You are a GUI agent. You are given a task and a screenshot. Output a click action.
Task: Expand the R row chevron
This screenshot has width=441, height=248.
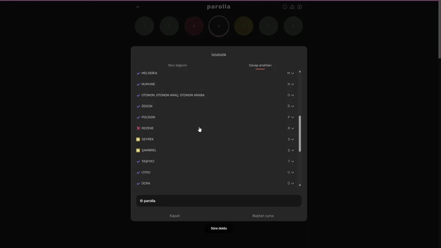point(293,128)
